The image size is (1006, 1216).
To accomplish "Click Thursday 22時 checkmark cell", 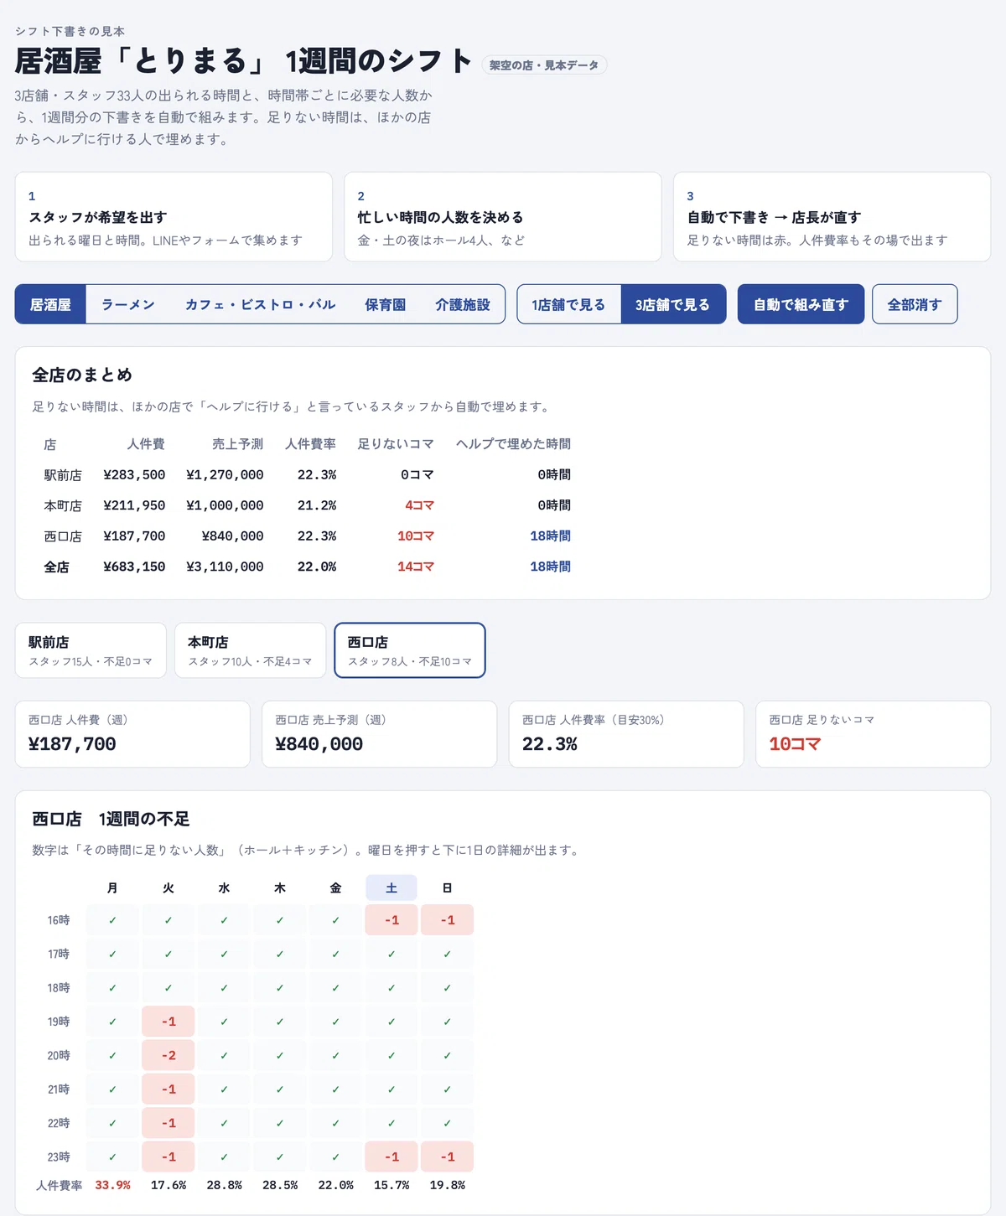I will 280,1123.
